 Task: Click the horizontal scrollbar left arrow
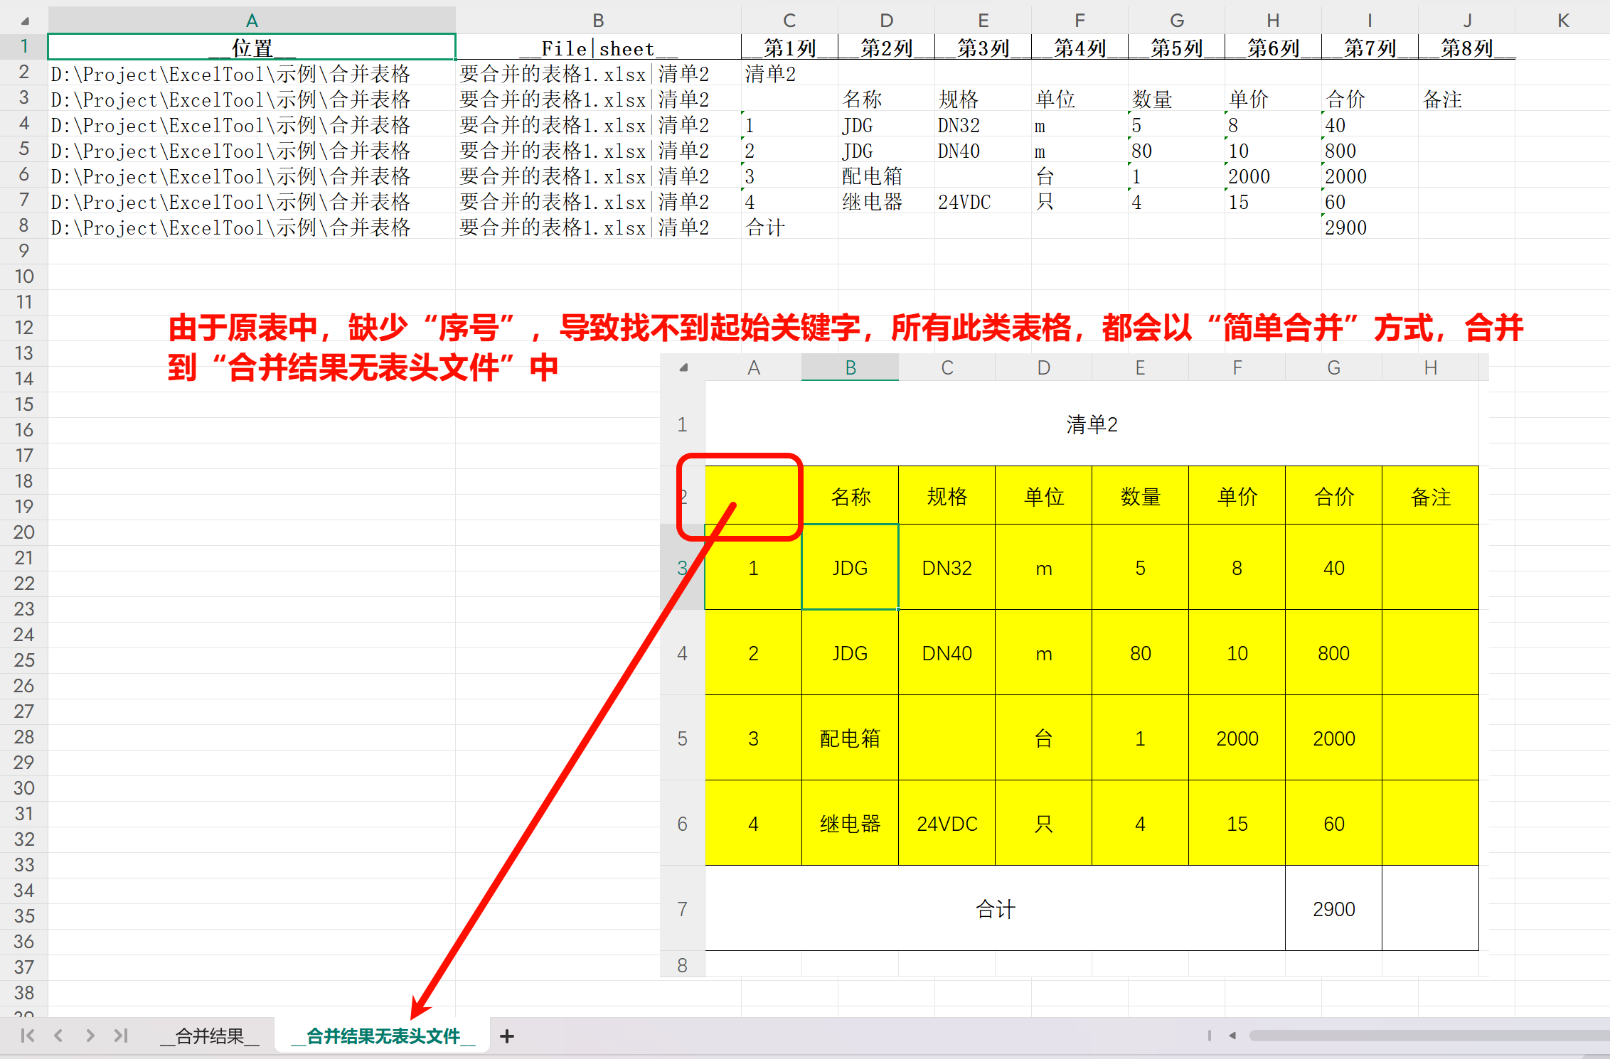[x=1234, y=1037]
